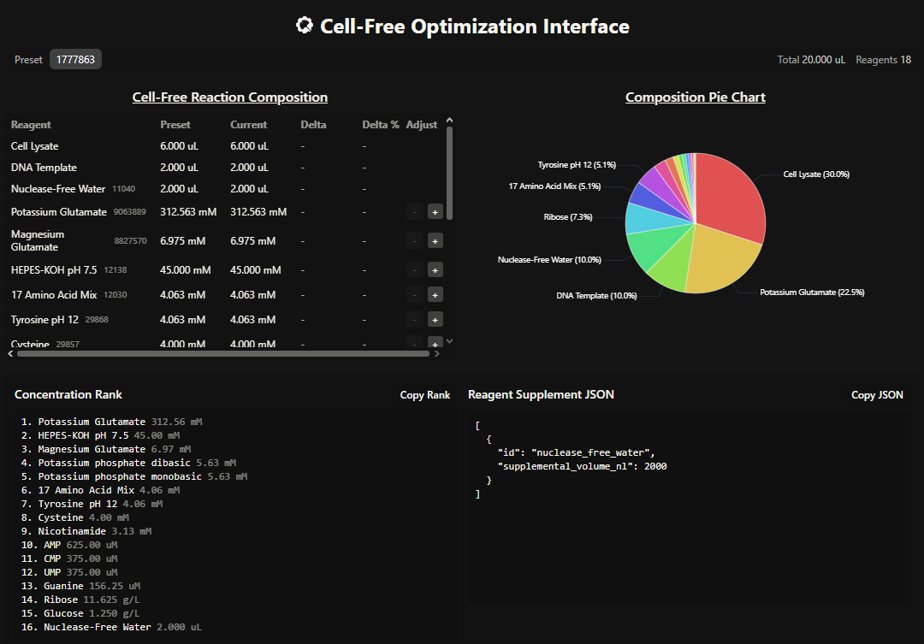This screenshot has height=644, width=924.
Task: Click the horizontal scroll right arrow
Action: [x=436, y=353]
